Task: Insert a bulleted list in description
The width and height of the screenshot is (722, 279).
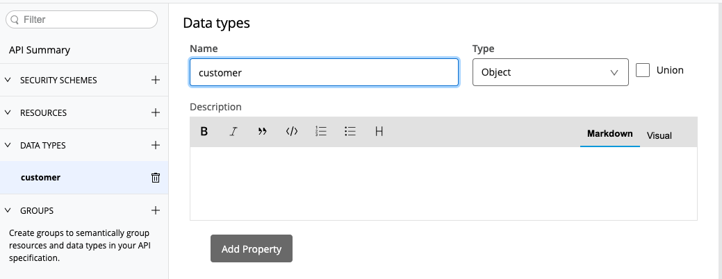Action: (350, 131)
